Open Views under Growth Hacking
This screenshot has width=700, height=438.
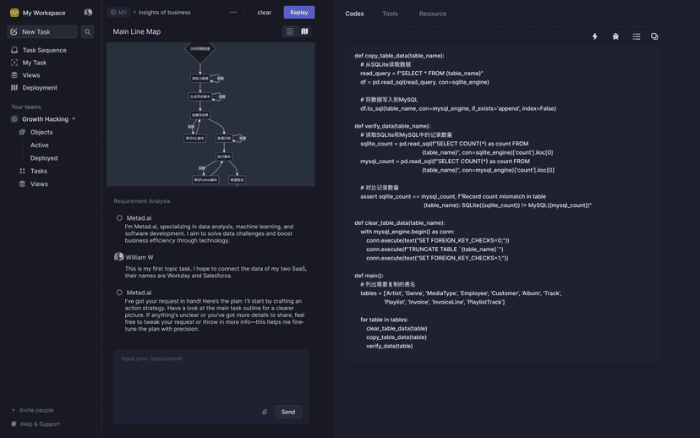pyautogui.click(x=39, y=184)
